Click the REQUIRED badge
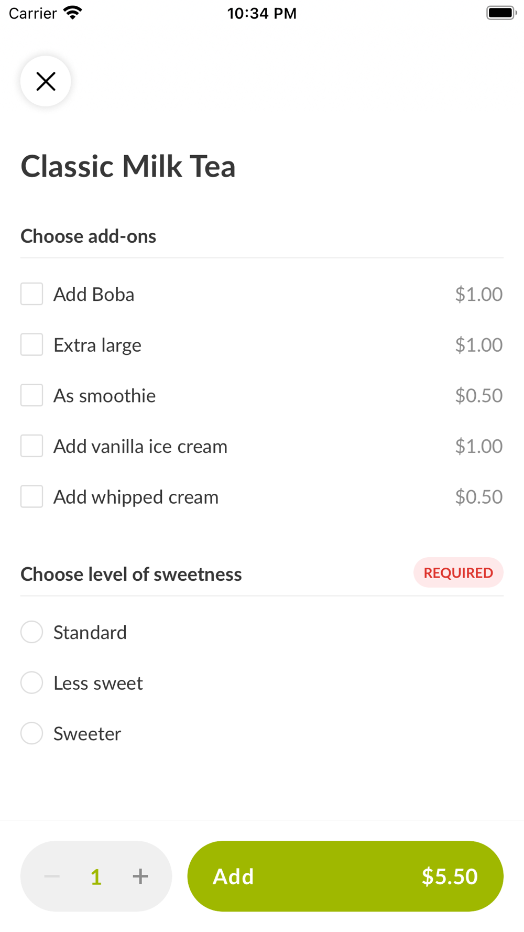The image size is (524, 932). click(458, 572)
